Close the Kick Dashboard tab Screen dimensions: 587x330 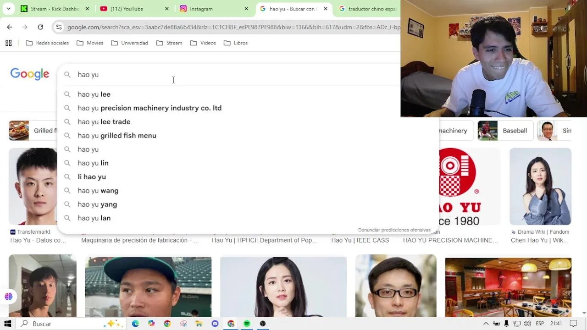point(87,9)
